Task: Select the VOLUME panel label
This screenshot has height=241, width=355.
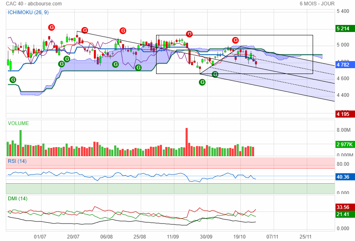Action: (18, 123)
